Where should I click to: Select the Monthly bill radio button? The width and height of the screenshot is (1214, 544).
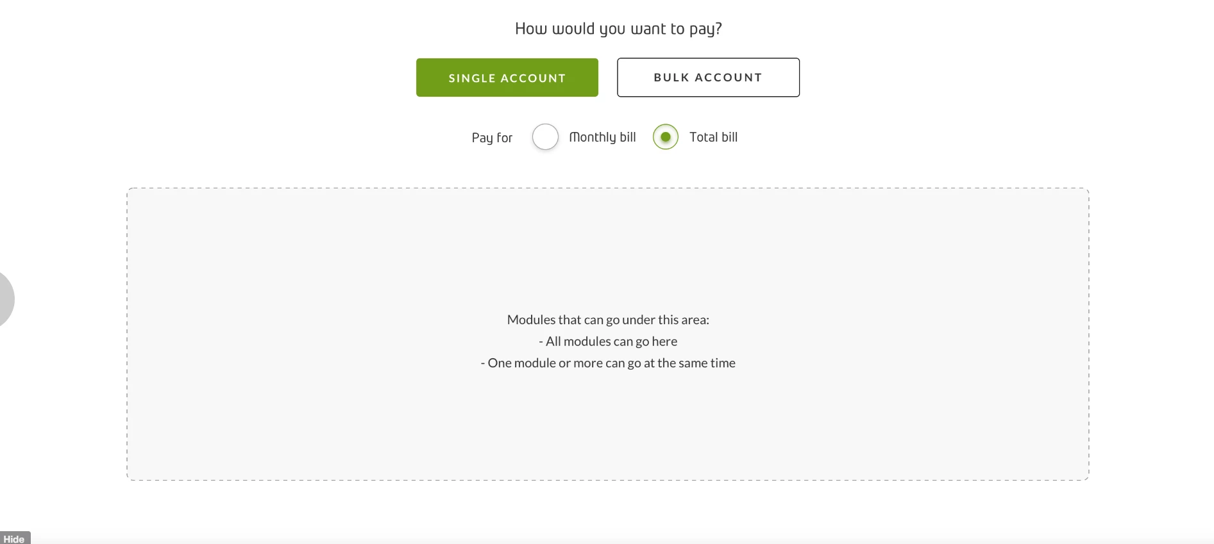(x=545, y=137)
